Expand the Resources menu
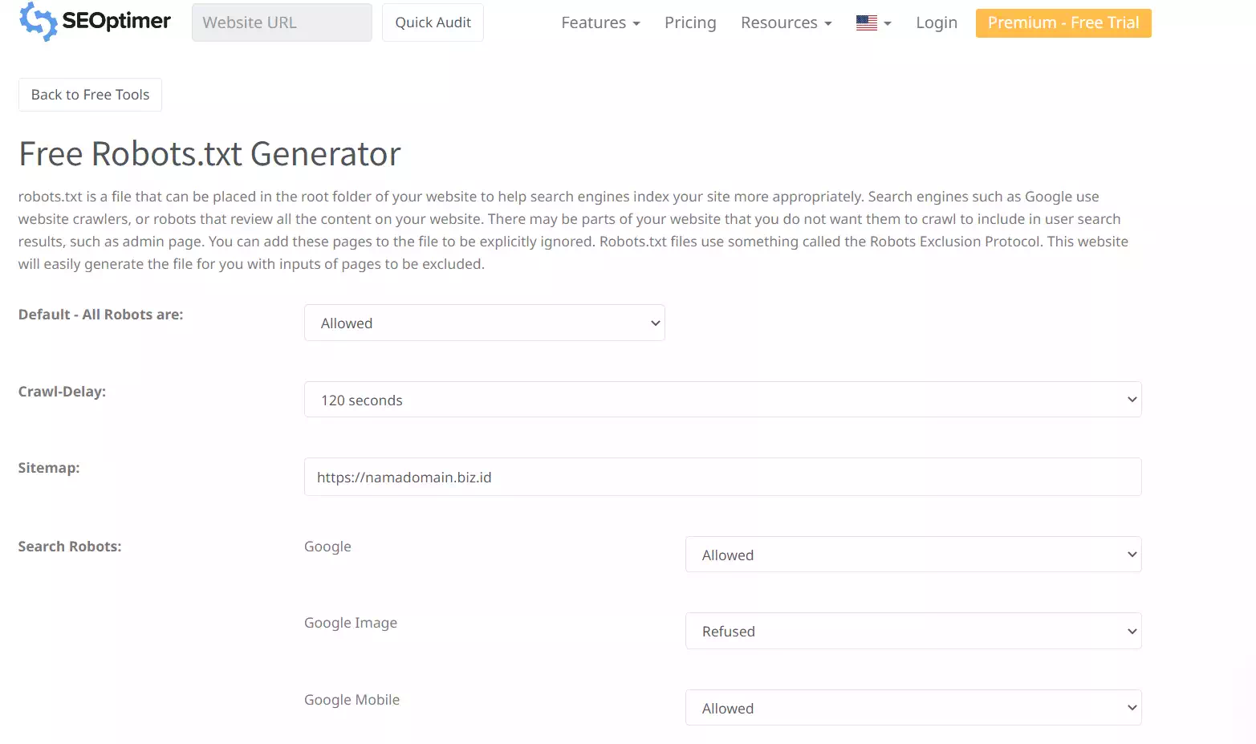The width and height of the screenshot is (1256, 744). pyautogui.click(x=786, y=22)
